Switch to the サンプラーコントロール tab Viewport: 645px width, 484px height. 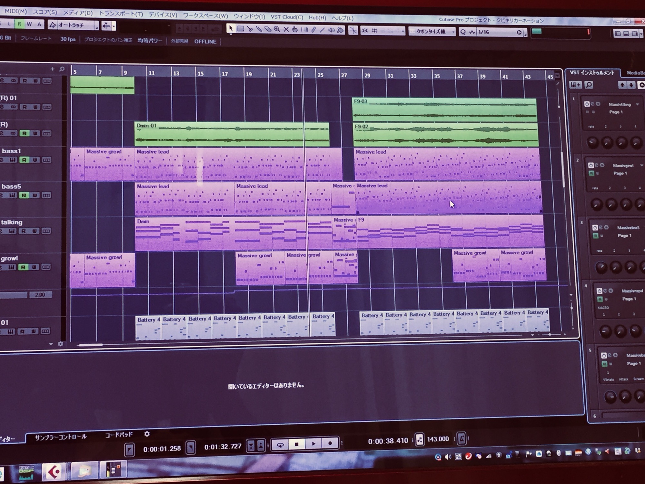(61, 437)
